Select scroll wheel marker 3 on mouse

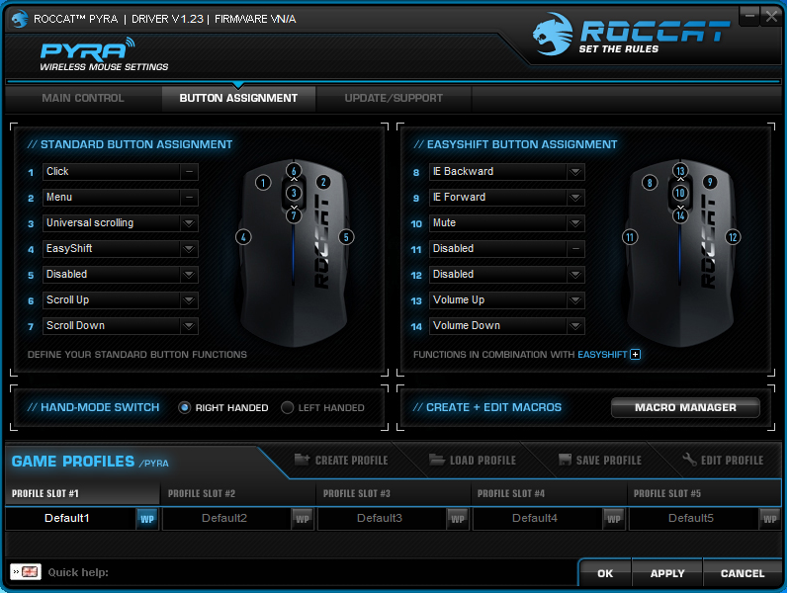pos(294,193)
